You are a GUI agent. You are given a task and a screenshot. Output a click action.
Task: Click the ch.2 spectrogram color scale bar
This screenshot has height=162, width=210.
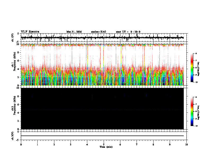(192, 111)
